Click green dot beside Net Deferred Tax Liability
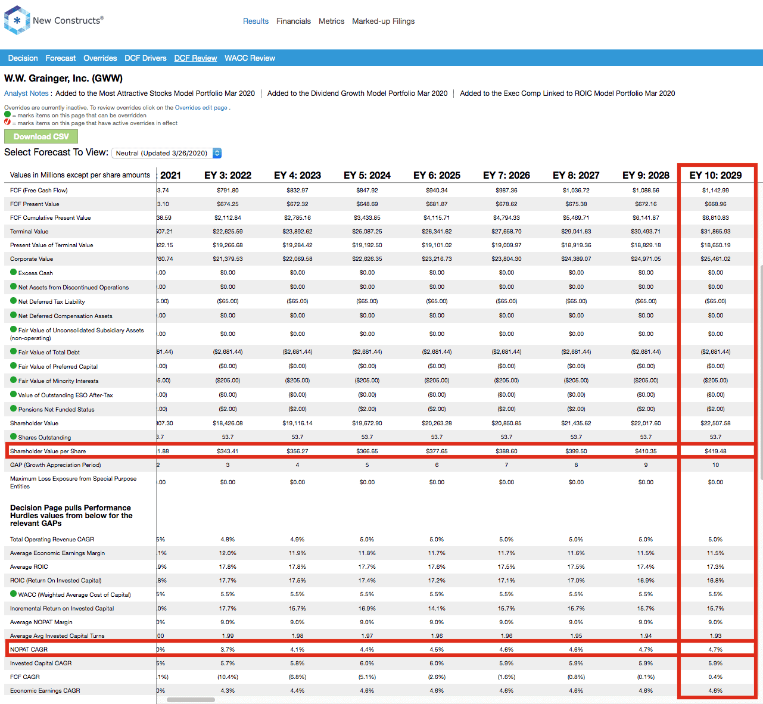 (13, 301)
